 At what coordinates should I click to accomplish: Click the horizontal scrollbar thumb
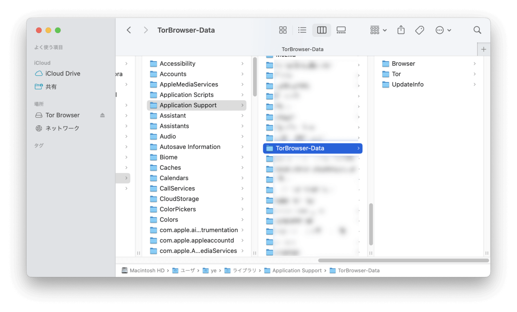coord(403,260)
